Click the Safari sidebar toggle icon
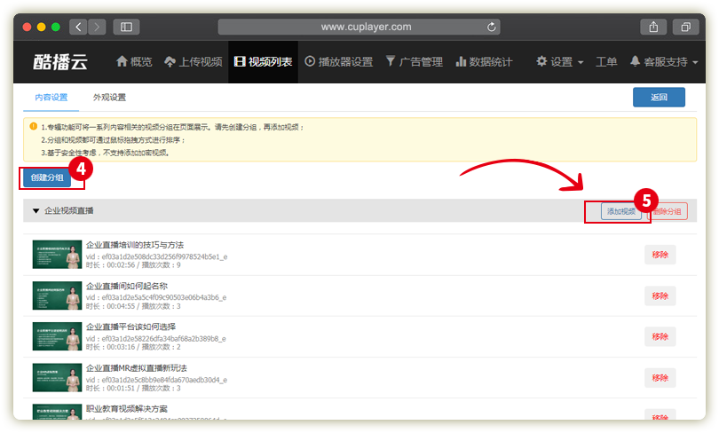This screenshot has height=433, width=719. click(125, 28)
